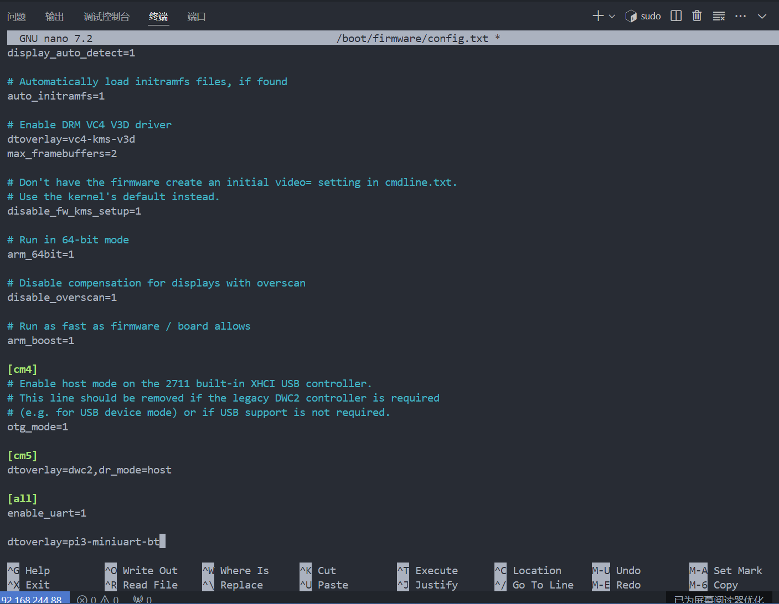The width and height of the screenshot is (779, 604).
Task: Click the enable_uart=1 line
Action: [x=47, y=513]
